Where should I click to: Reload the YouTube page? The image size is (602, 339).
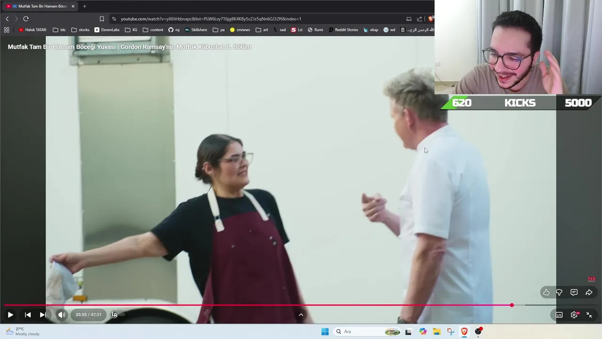(x=26, y=19)
